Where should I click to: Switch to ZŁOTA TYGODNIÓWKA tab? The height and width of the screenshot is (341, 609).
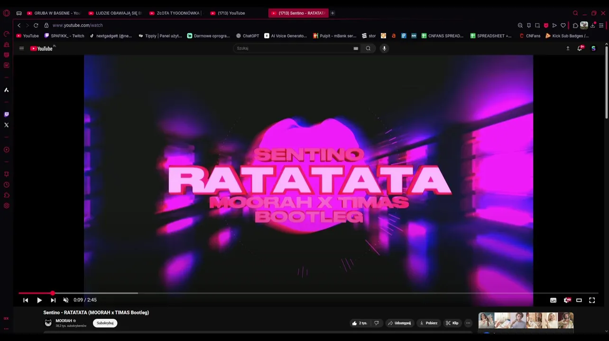pyautogui.click(x=176, y=13)
